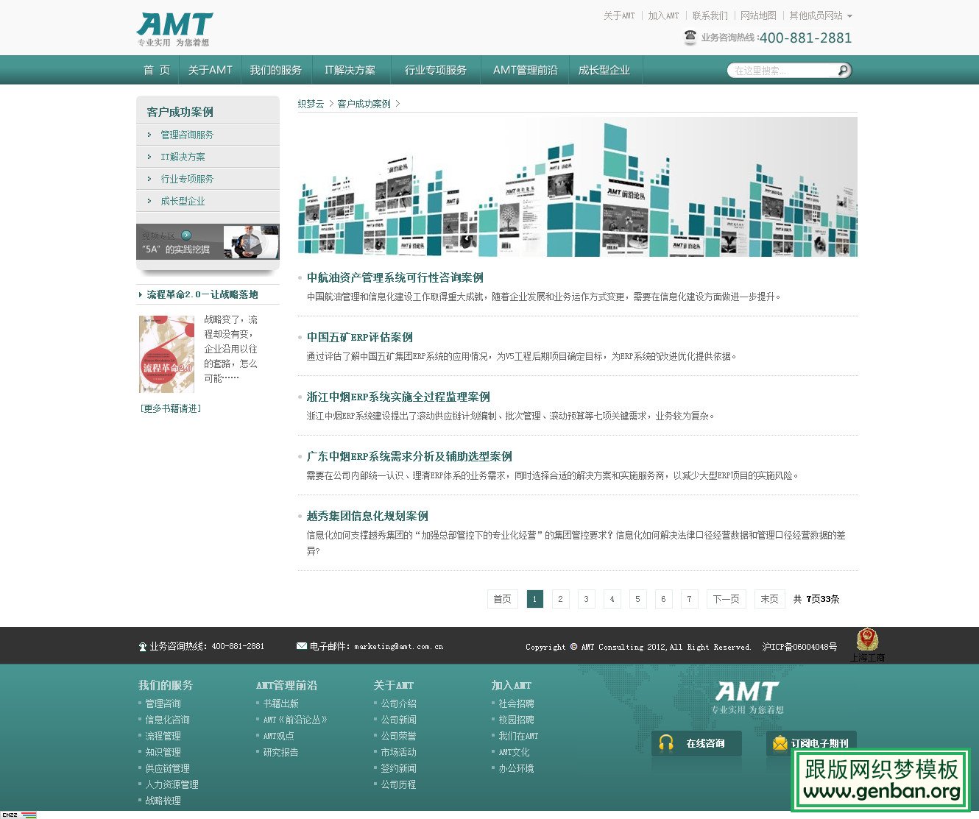The width and height of the screenshot is (979, 819).
Task: Click the yellow envelope icon for 订阅电子期刊
Action: (x=780, y=743)
